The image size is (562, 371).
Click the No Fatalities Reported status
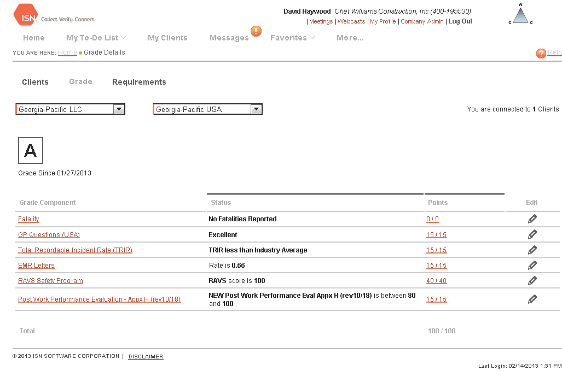[242, 219]
